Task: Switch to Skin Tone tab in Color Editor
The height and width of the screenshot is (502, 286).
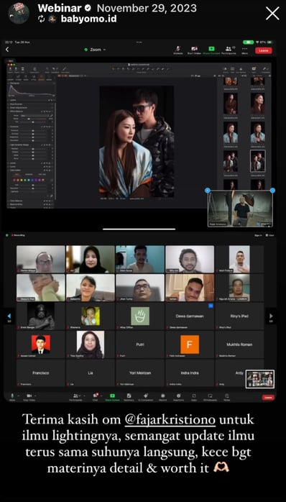Action: click(x=42, y=175)
